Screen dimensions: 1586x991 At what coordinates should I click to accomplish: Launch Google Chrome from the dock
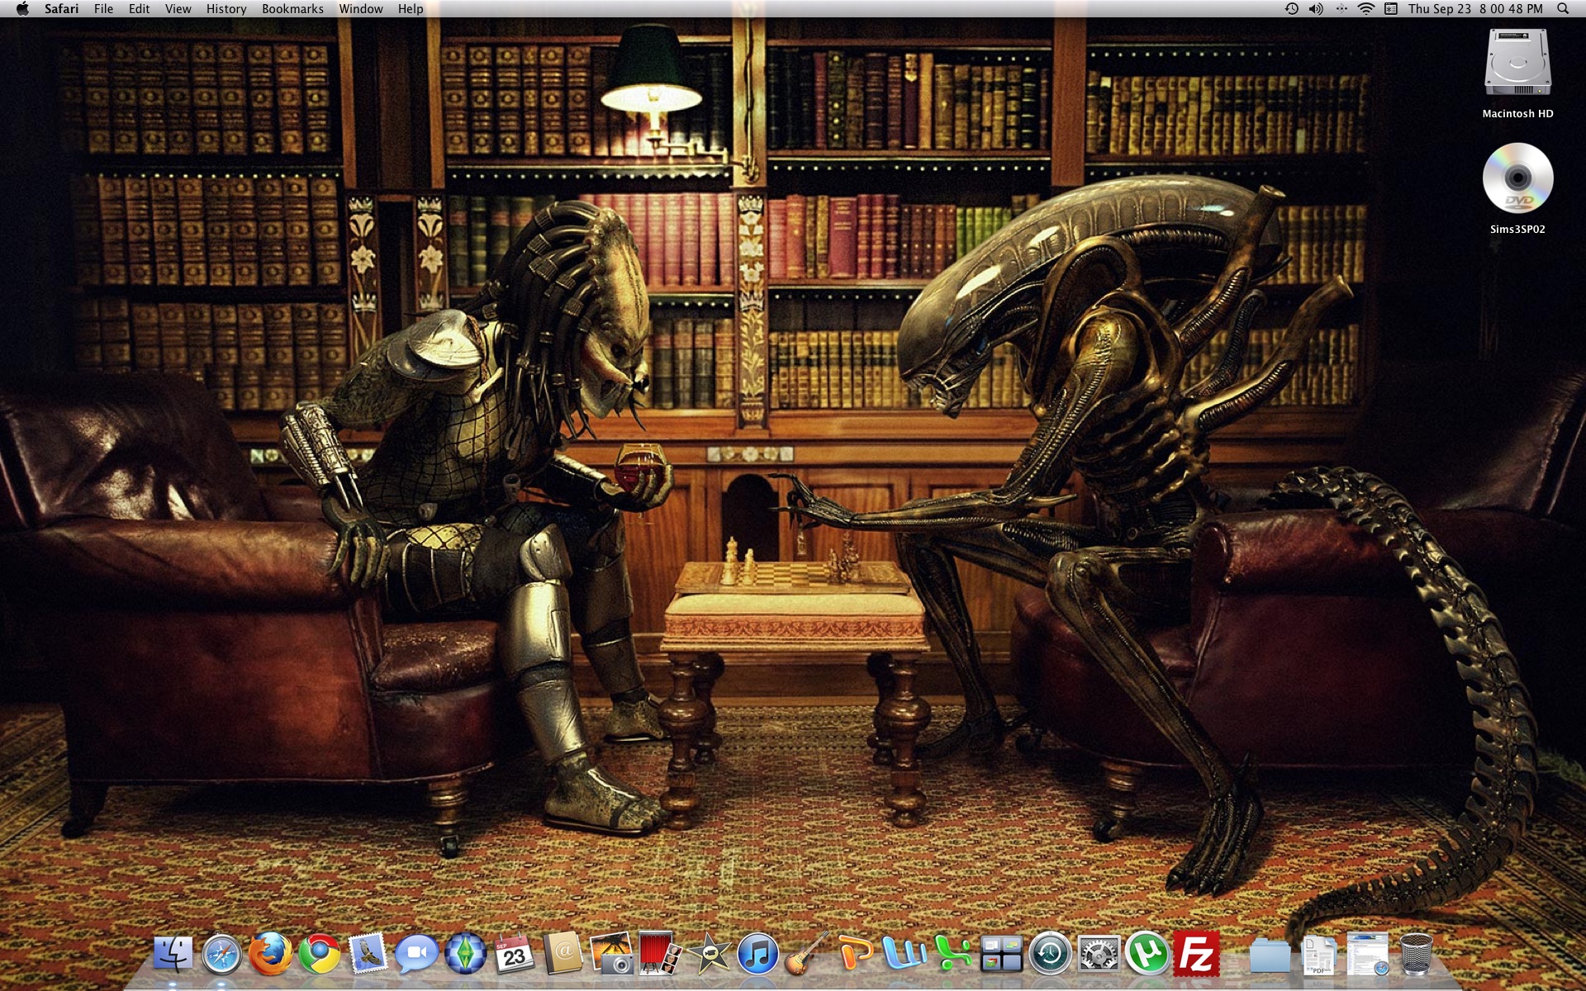320,954
